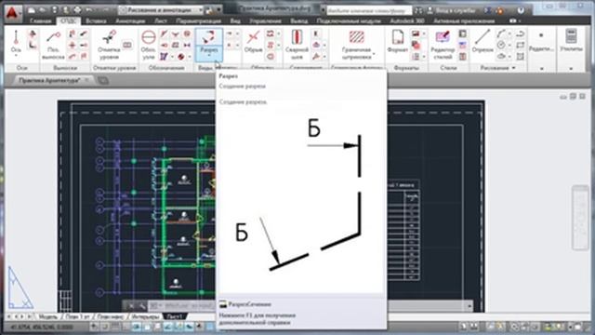Switch to the Модель layout tab
This screenshot has width=595, height=335.
pyautogui.click(x=47, y=316)
